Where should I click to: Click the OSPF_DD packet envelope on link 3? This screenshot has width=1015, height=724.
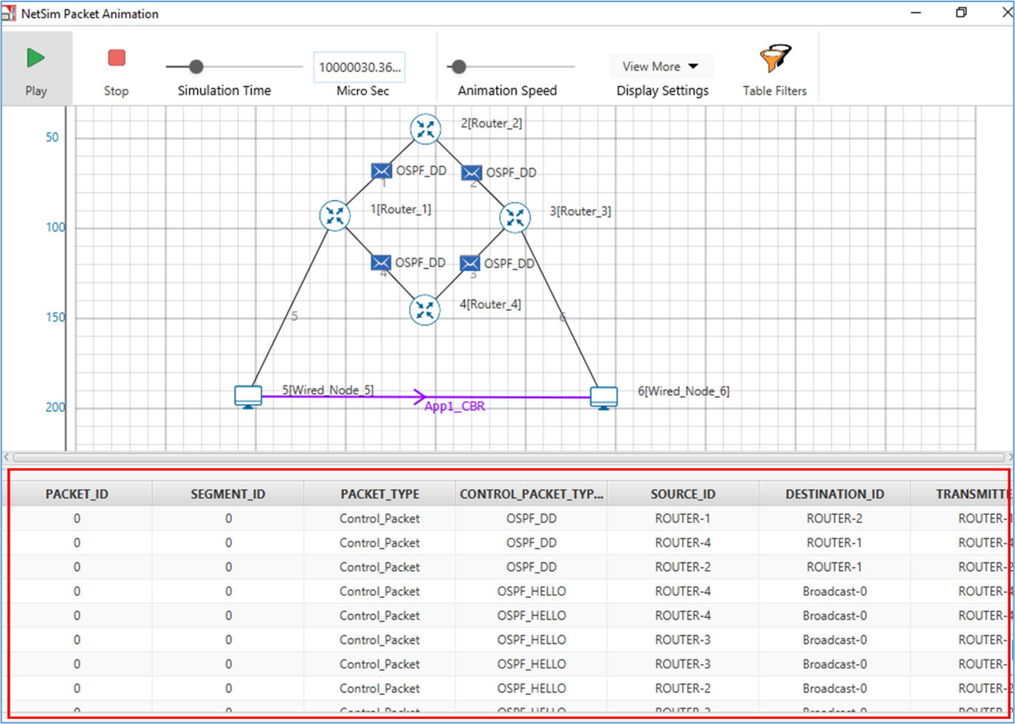click(470, 264)
